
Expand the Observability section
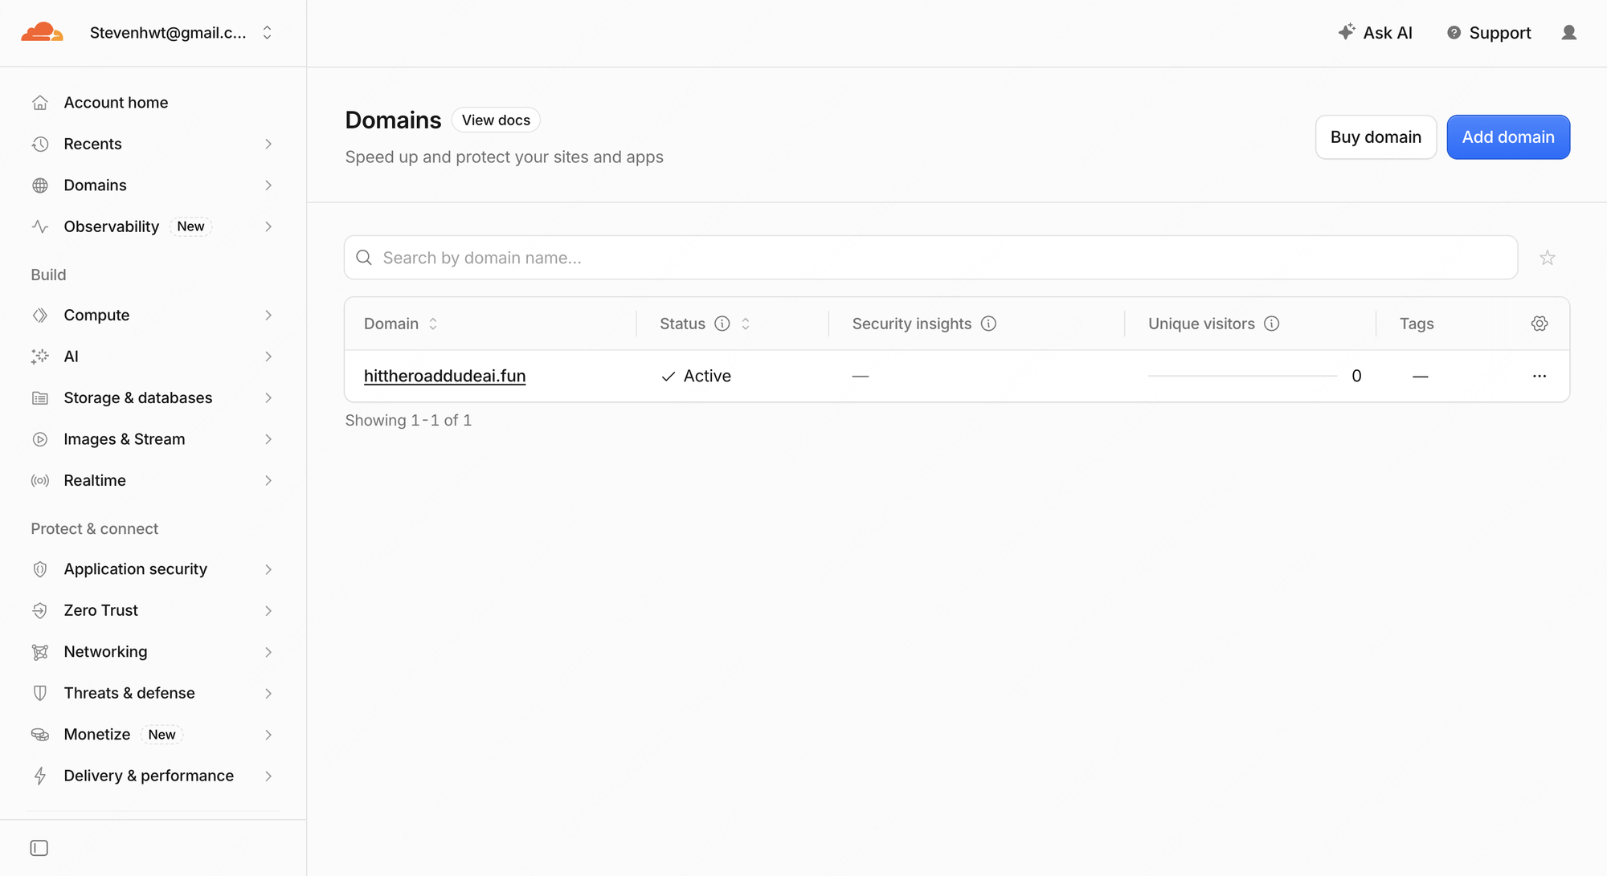[153, 226]
